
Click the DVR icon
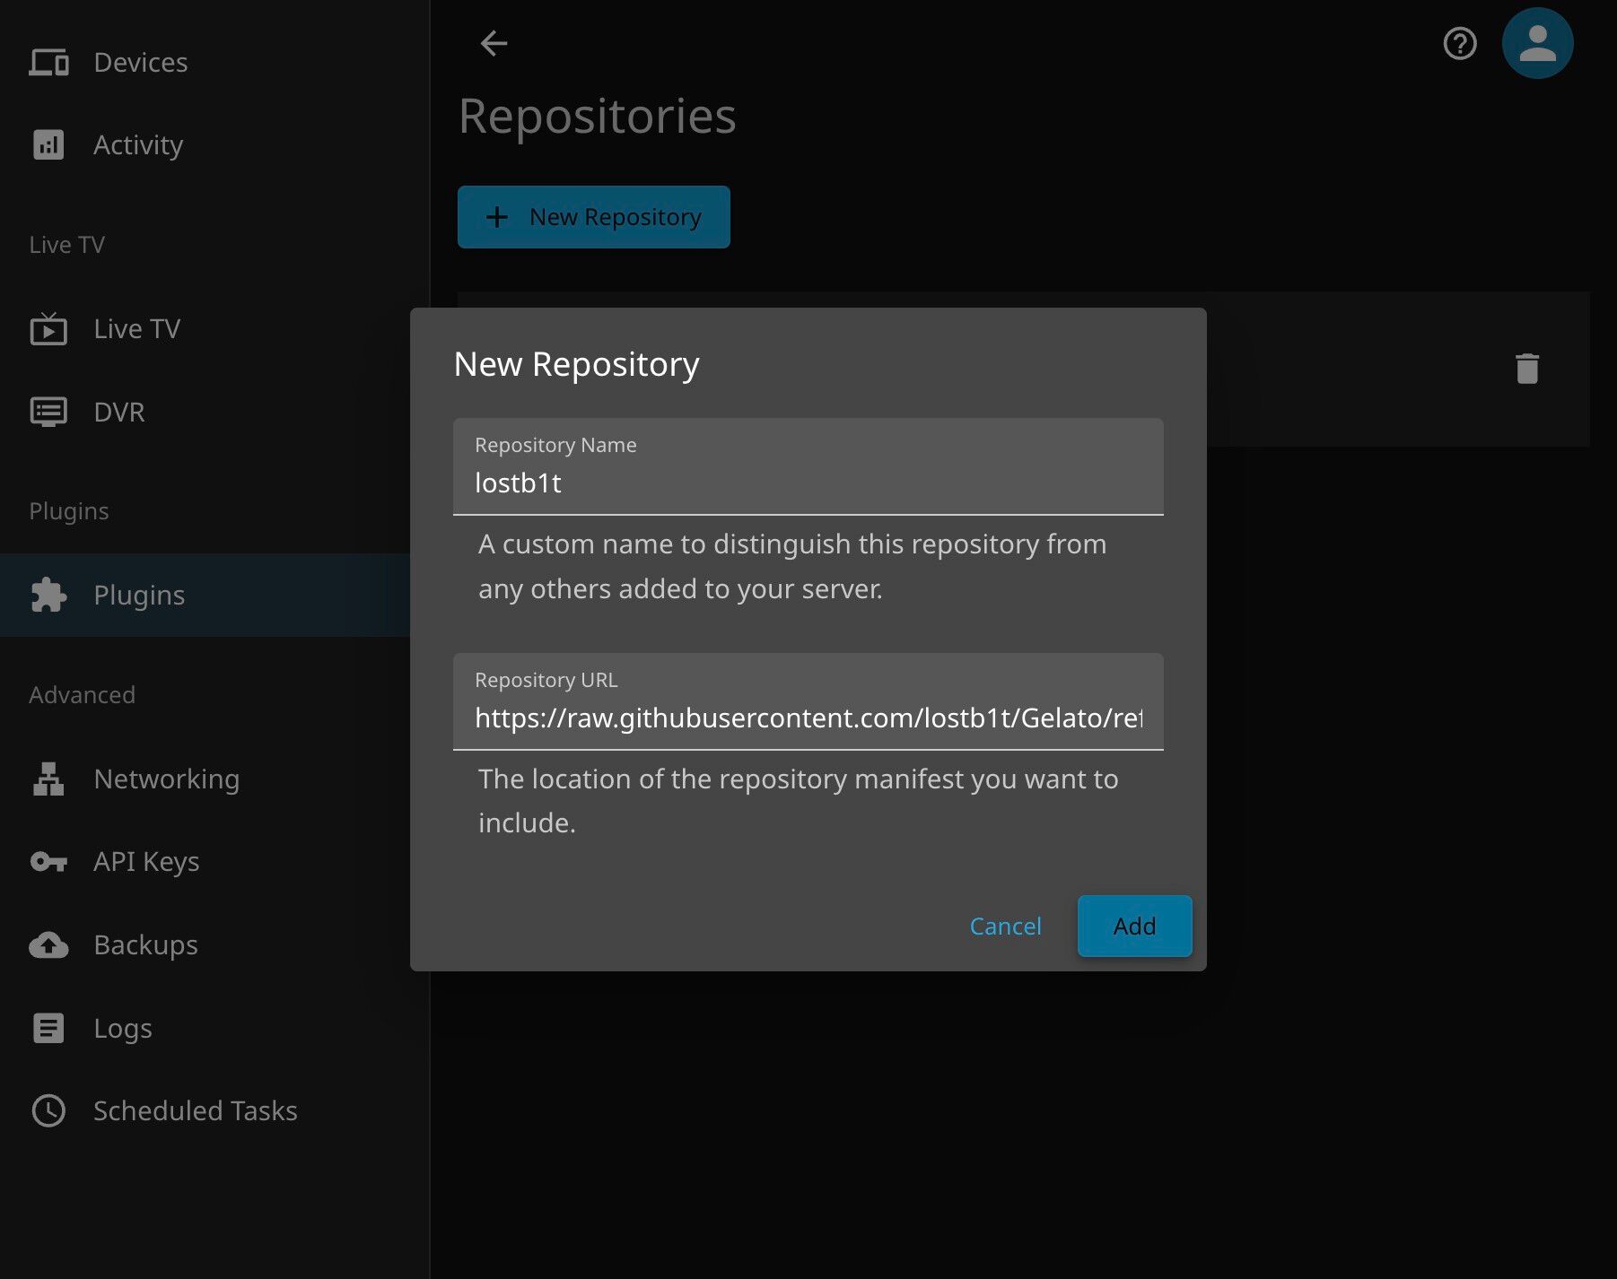[x=48, y=412]
